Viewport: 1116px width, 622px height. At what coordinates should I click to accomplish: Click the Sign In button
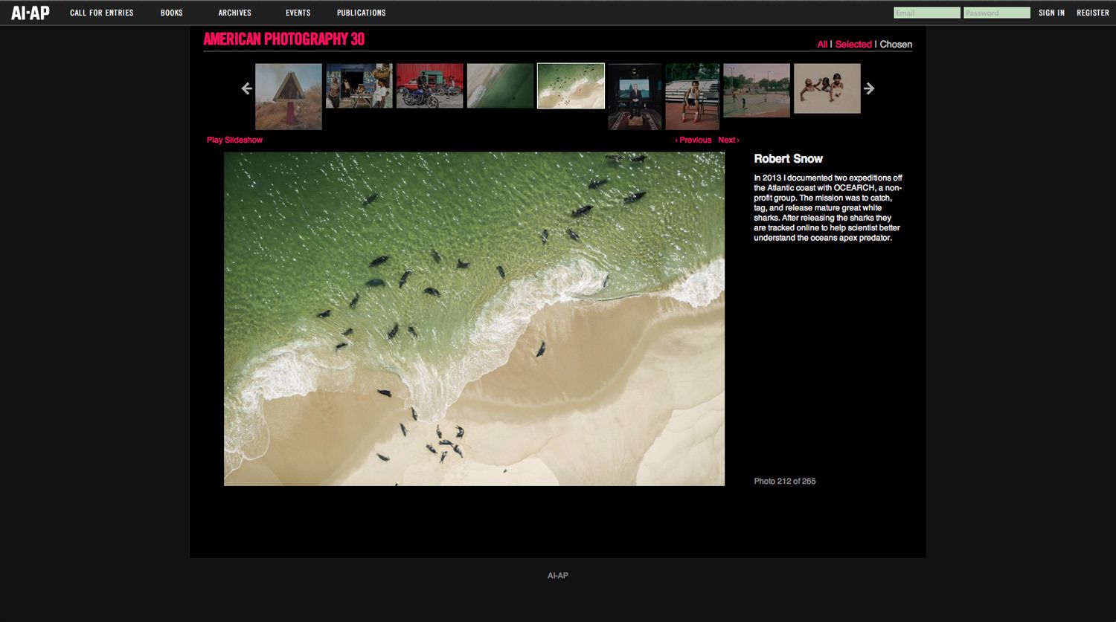tap(1051, 13)
